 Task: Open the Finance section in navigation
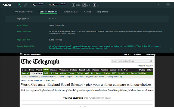pyautogui.click(x=54, y=70)
